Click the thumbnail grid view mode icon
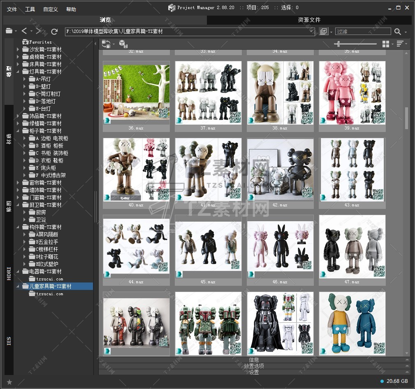The height and width of the screenshot is (389, 415). tap(385, 44)
